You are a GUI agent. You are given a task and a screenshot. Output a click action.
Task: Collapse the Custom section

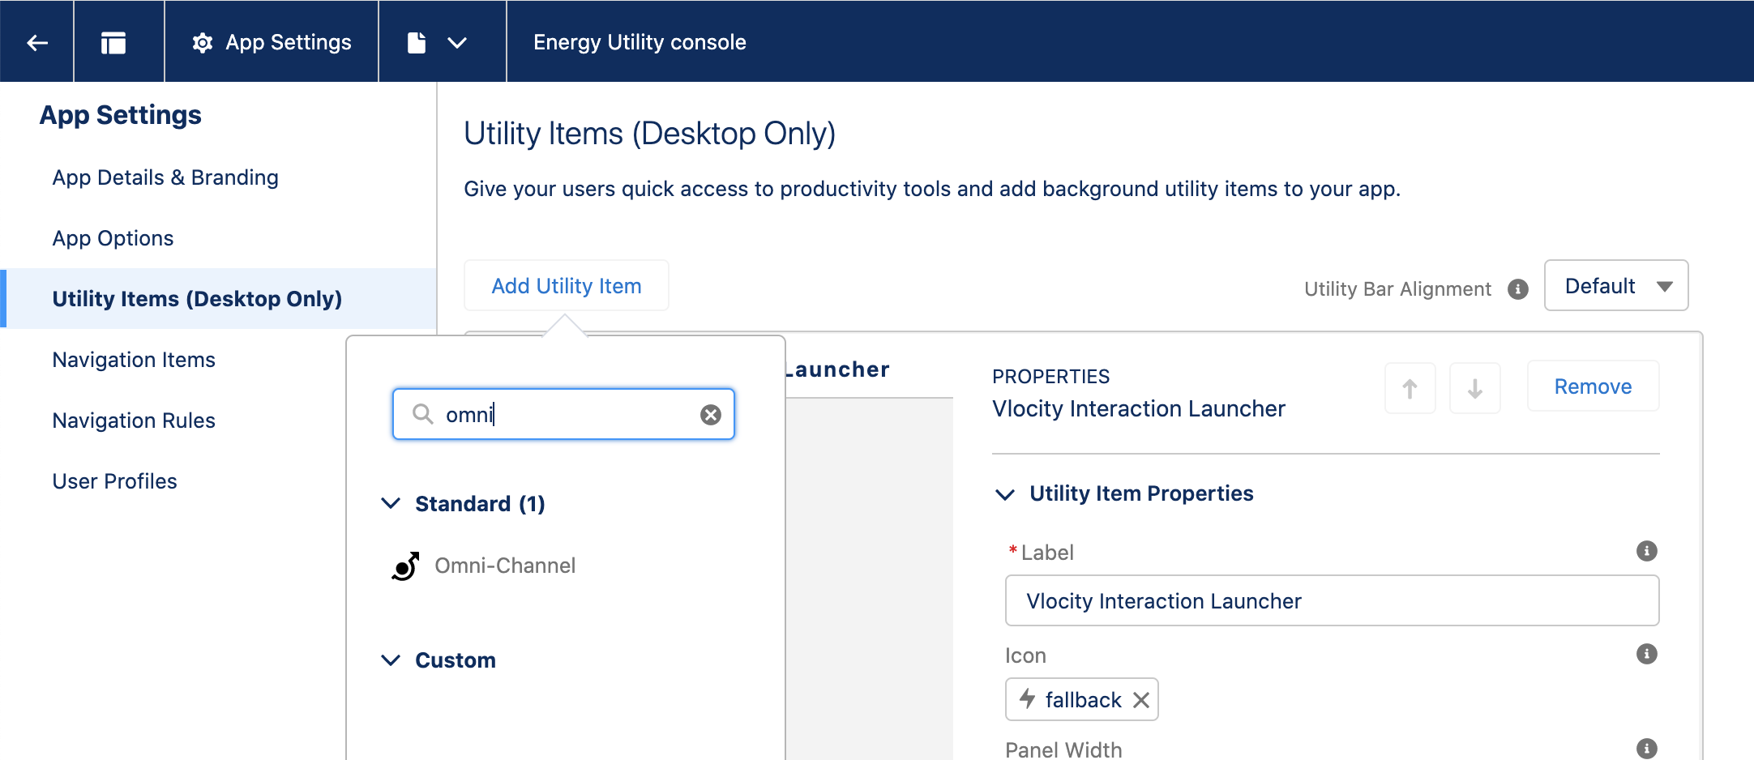(x=391, y=660)
